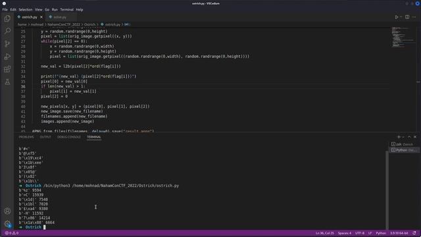Open editor More Actions ellipsis

[x=414, y=17]
